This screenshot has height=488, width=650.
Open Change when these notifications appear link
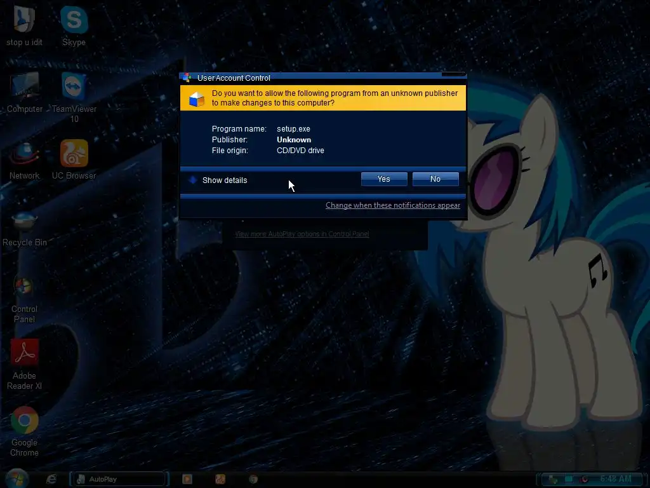392,205
